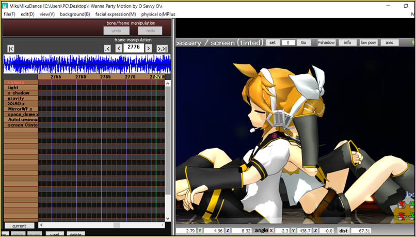Jump to first frame button

pos(11,49)
